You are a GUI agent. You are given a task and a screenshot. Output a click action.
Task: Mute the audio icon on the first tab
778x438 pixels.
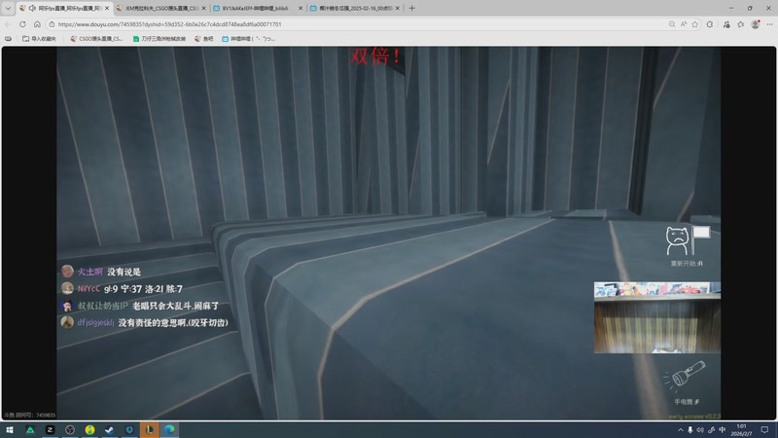coord(32,8)
